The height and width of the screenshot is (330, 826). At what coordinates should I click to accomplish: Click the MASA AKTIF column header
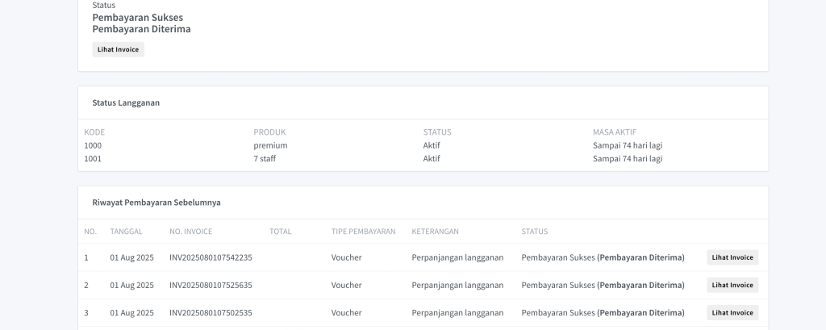pos(614,132)
